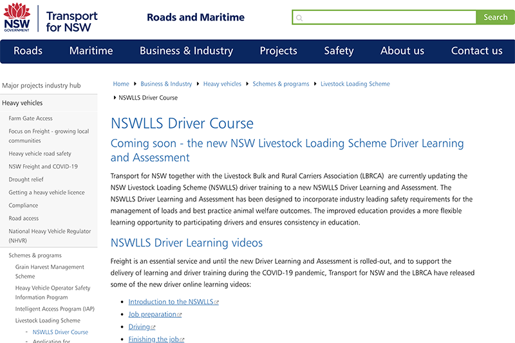Click the NSWLLS Driver Learning videos heading
The image size is (515, 343).
tap(187, 243)
